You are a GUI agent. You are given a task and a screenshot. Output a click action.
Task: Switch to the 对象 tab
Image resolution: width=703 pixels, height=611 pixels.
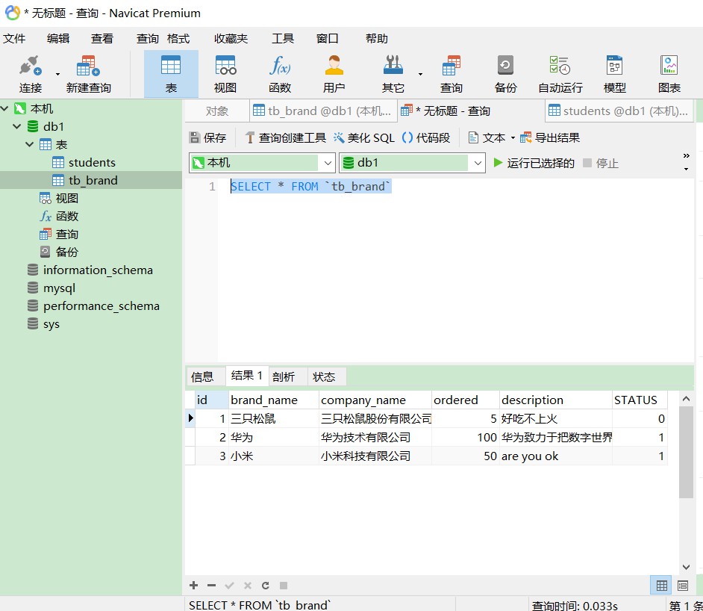217,111
